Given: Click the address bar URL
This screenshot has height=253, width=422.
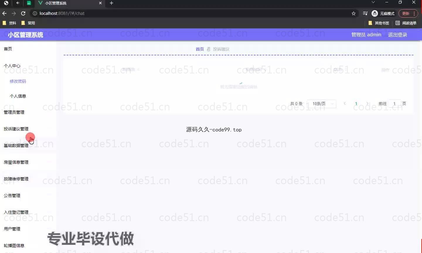Looking at the screenshot, I should coord(62,13).
